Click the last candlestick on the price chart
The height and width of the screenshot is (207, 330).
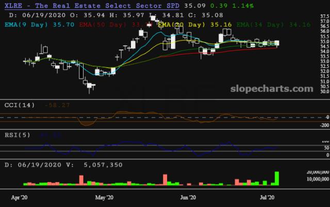(277, 43)
